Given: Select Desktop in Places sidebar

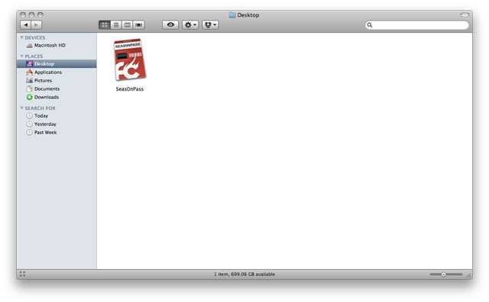Looking at the screenshot, I should click(x=57, y=64).
